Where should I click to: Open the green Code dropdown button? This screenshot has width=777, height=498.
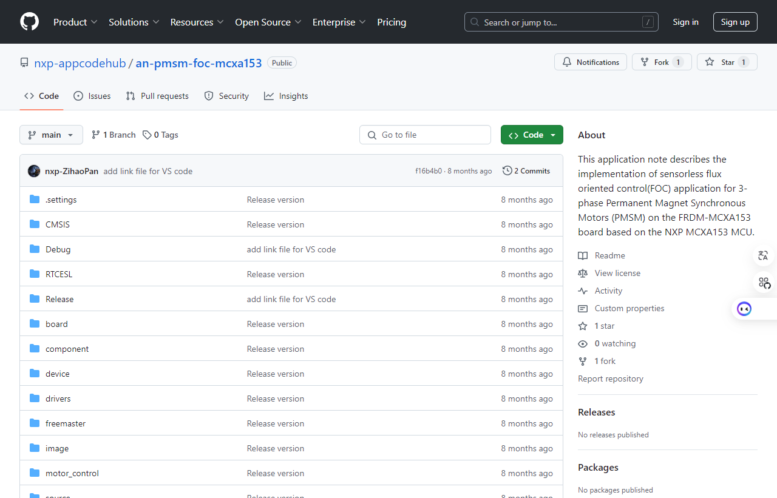532,135
